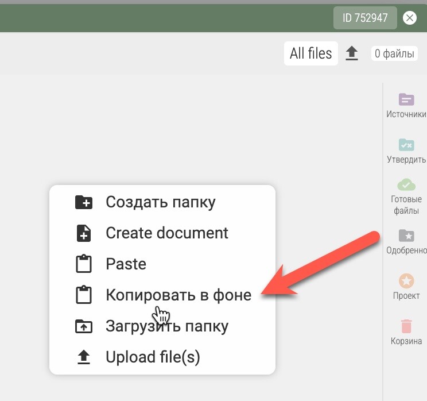Click the 0 файлы counter badge
Screen dimensions: 427x401
click(394, 54)
